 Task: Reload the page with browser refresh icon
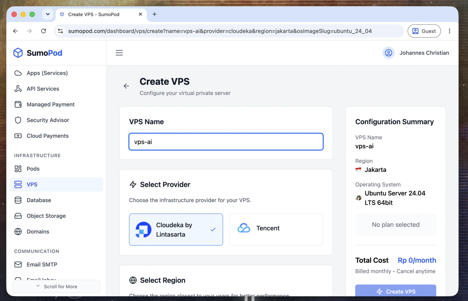pos(44,31)
